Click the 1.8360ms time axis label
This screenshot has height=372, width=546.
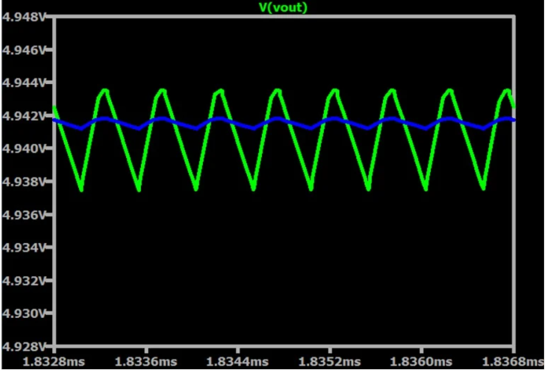[x=421, y=362]
